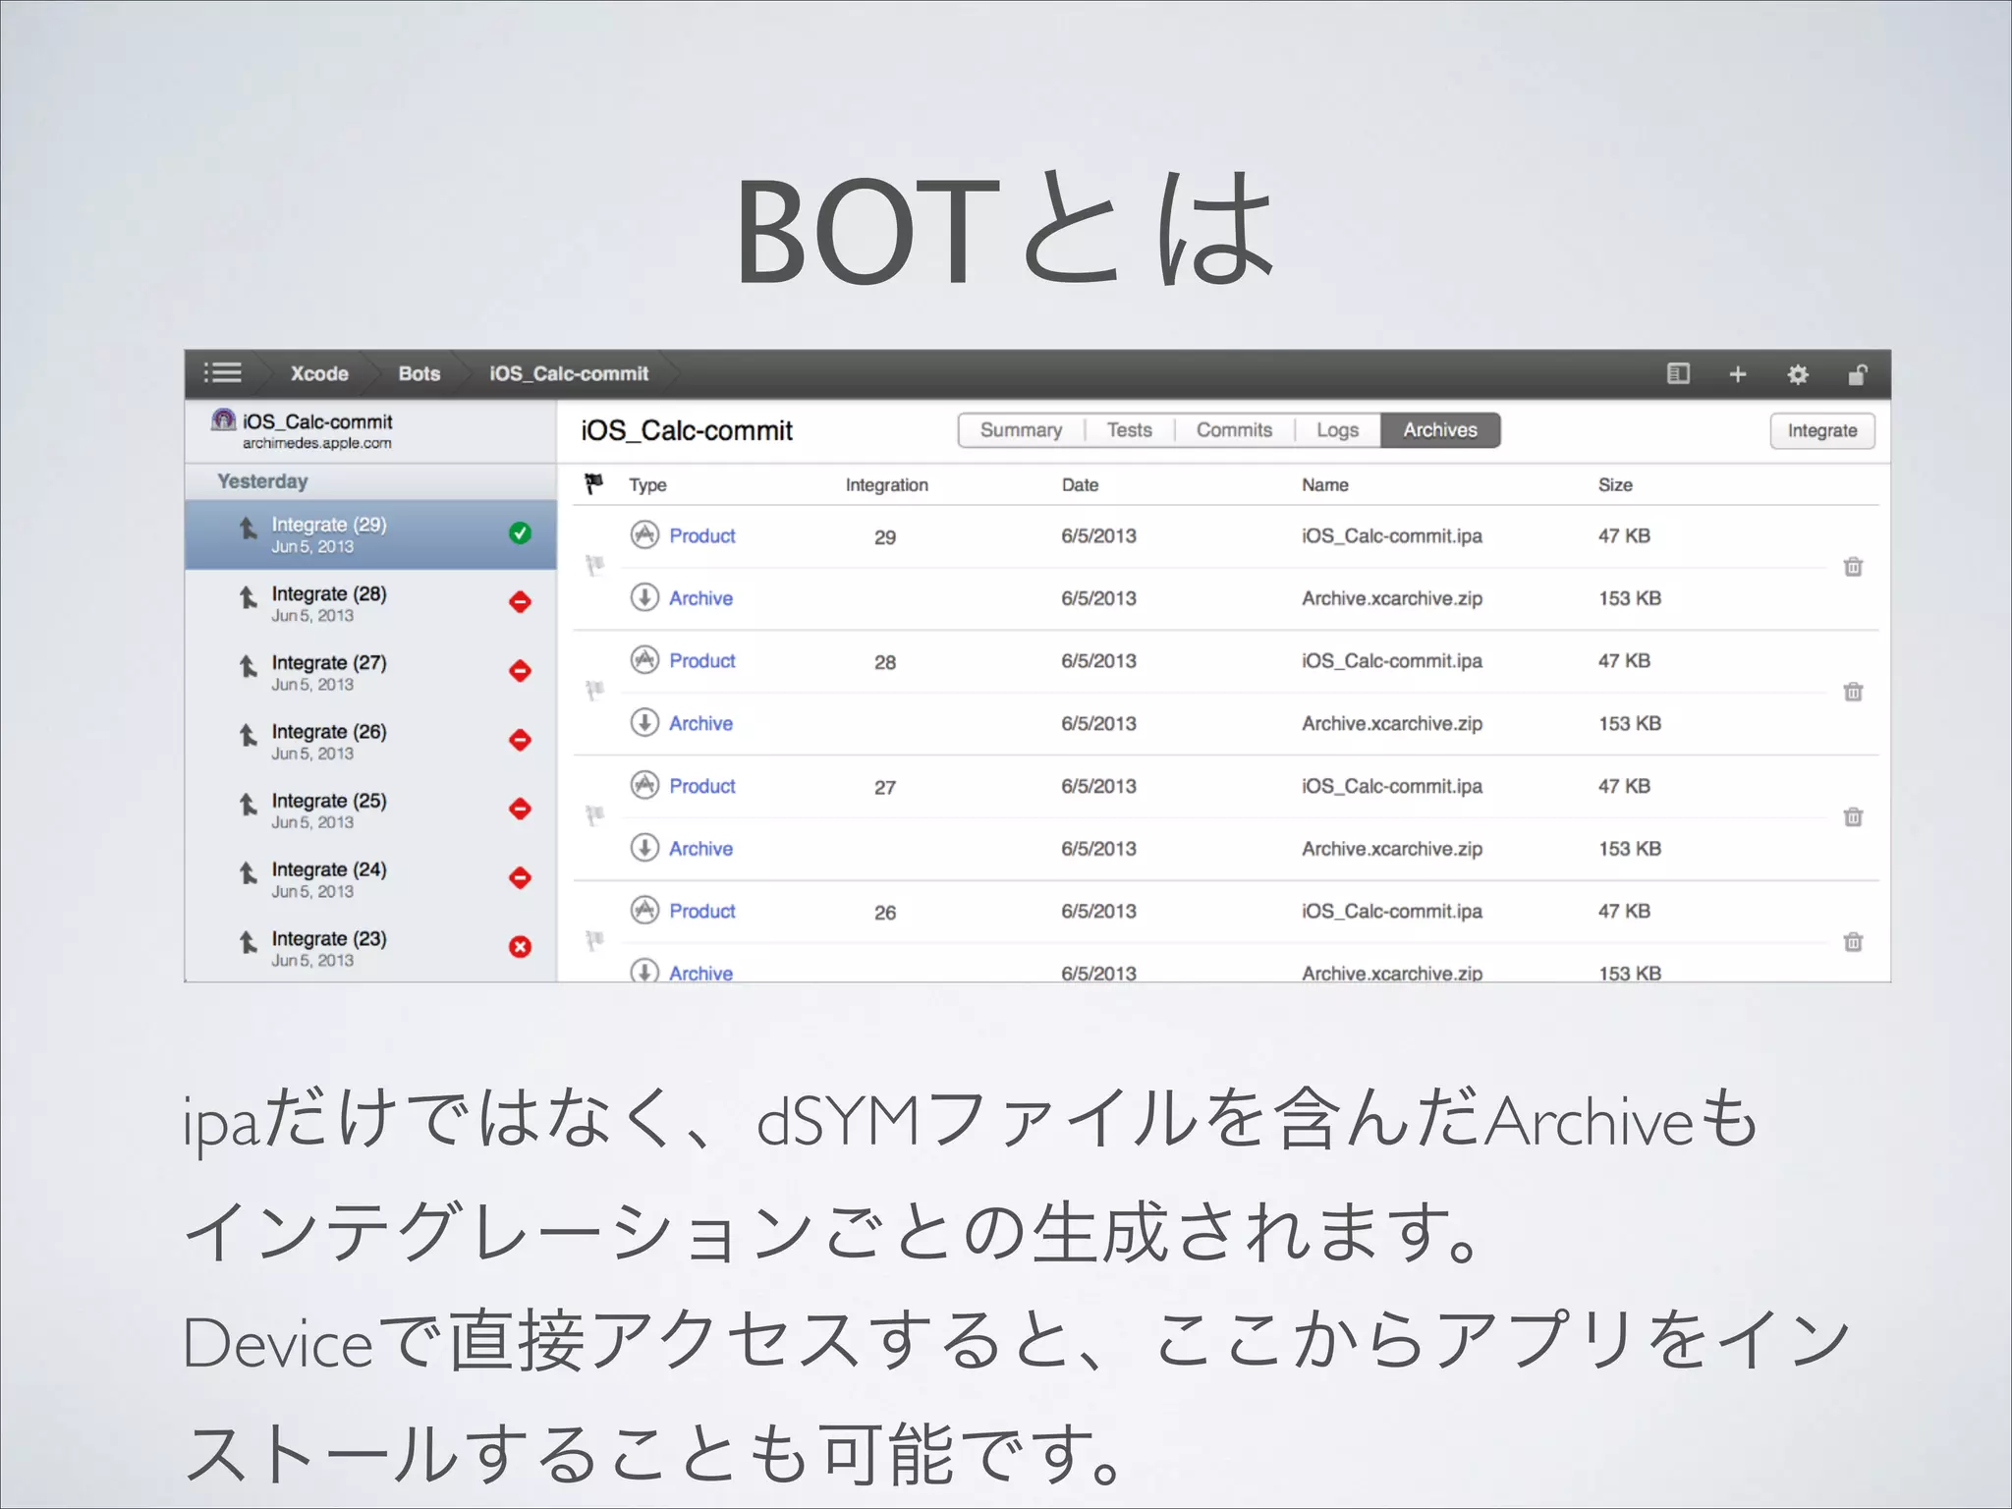Open the gear settings icon
Screen dimensions: 2012x1509
click(1798, 374)
